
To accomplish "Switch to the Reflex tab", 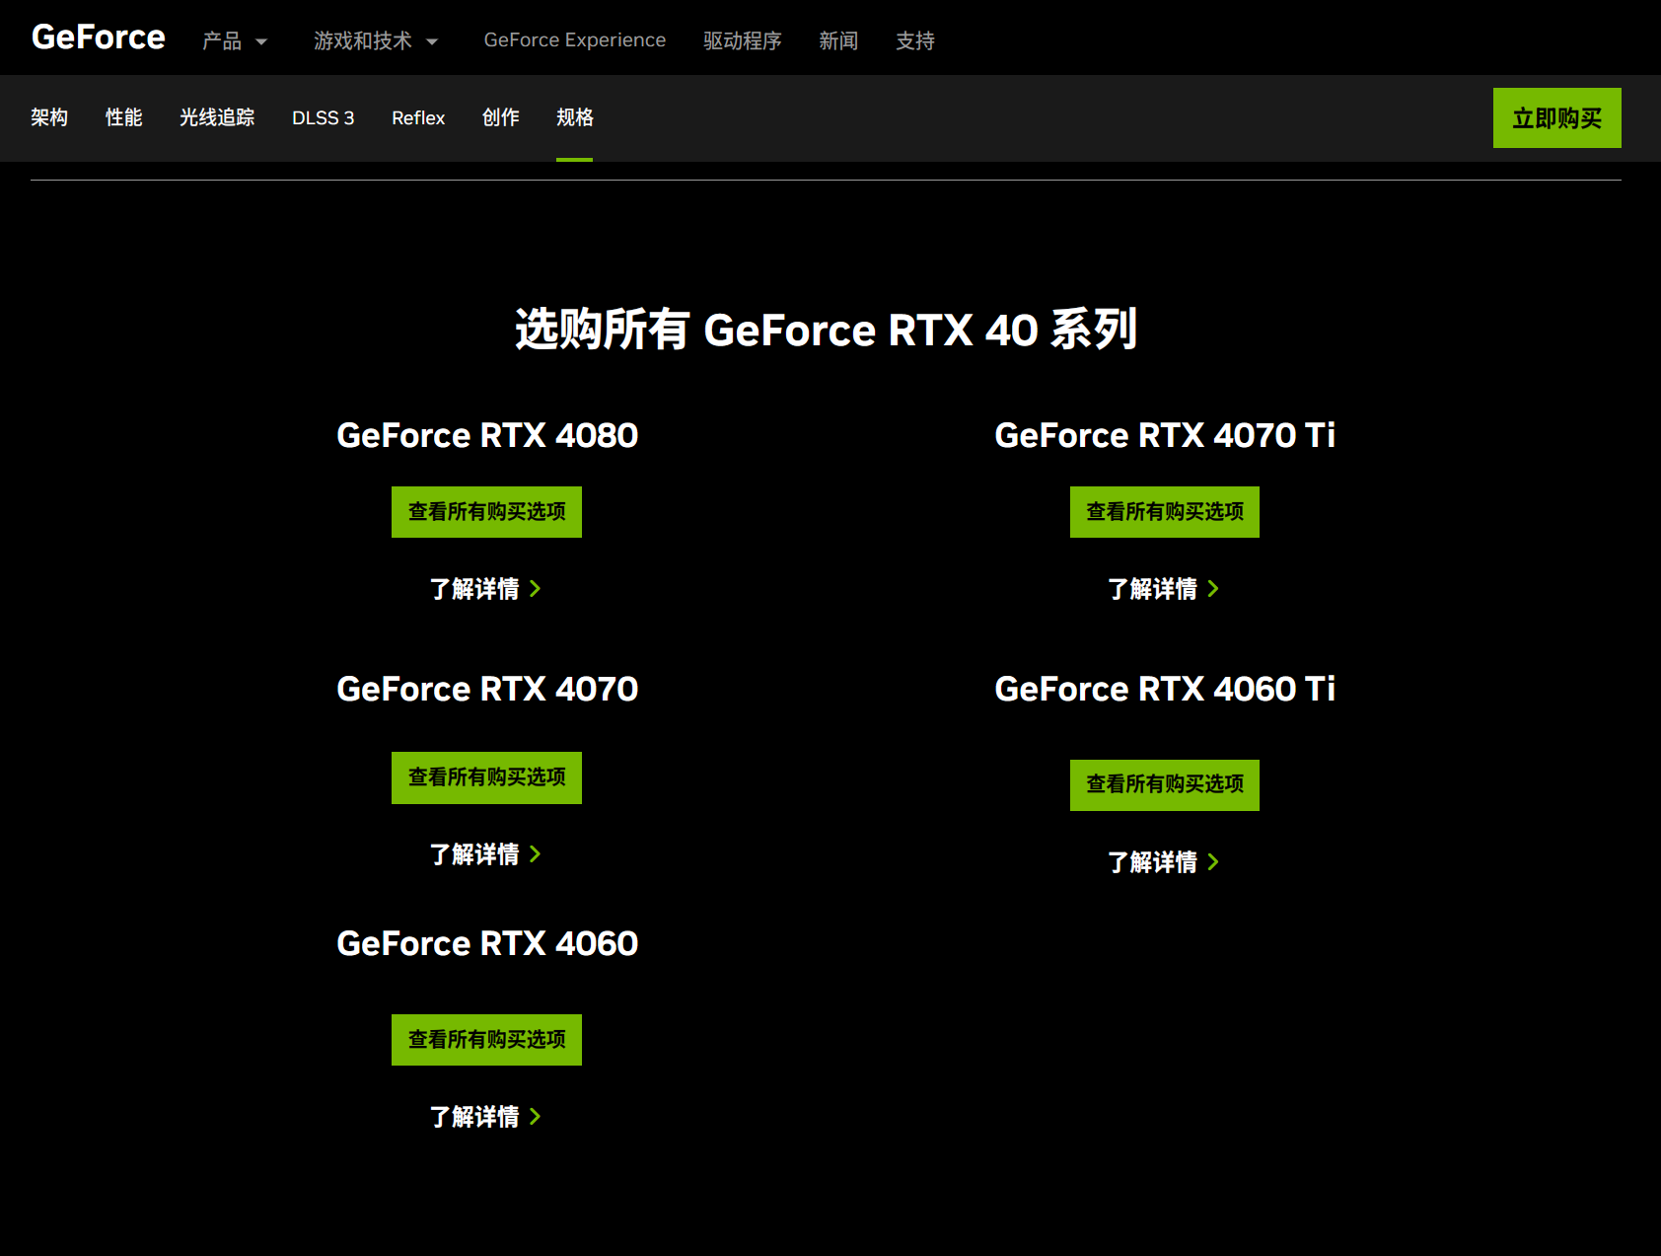I will (418, 117).
